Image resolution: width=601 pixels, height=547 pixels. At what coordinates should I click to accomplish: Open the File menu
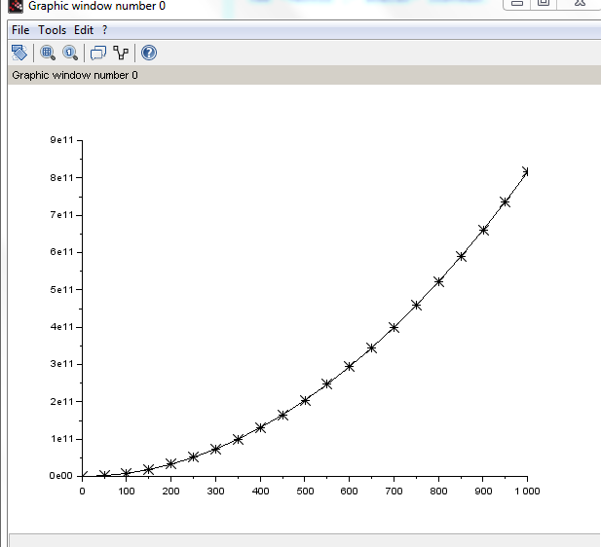point(20,30)
